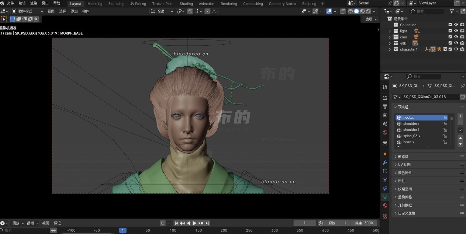Select wireframe viewport shading
Viewport: 466px width, 234px height.
[x=350, y=11]
